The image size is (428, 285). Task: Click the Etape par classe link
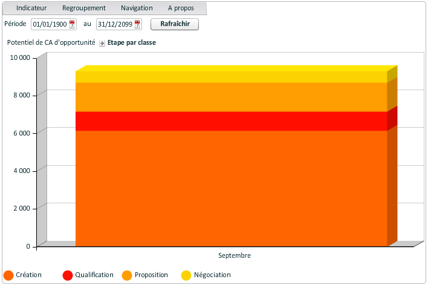pos(132,42)
